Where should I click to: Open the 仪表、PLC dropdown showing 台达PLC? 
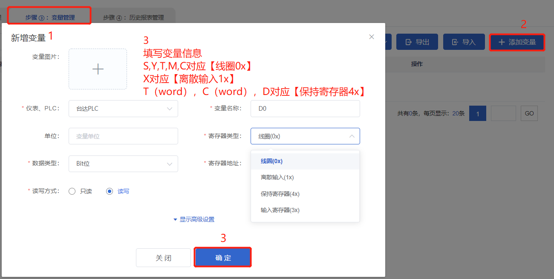point(123,109)
